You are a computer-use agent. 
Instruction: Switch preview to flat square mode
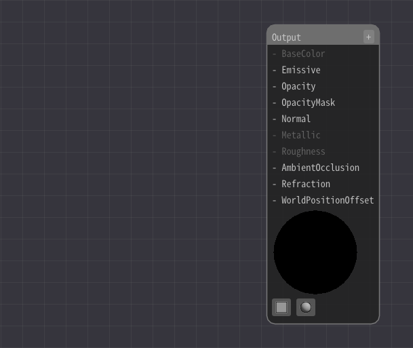pyautogui.click(x=281, y=307)
